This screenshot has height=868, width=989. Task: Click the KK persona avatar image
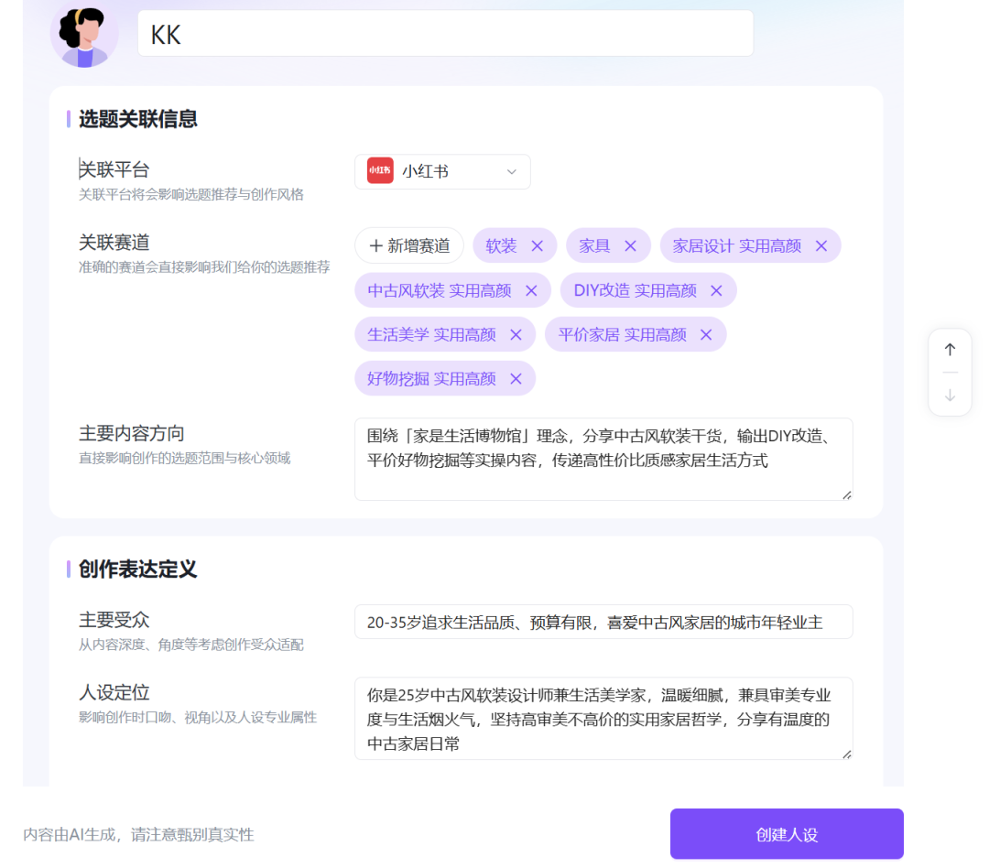[84, 34]
